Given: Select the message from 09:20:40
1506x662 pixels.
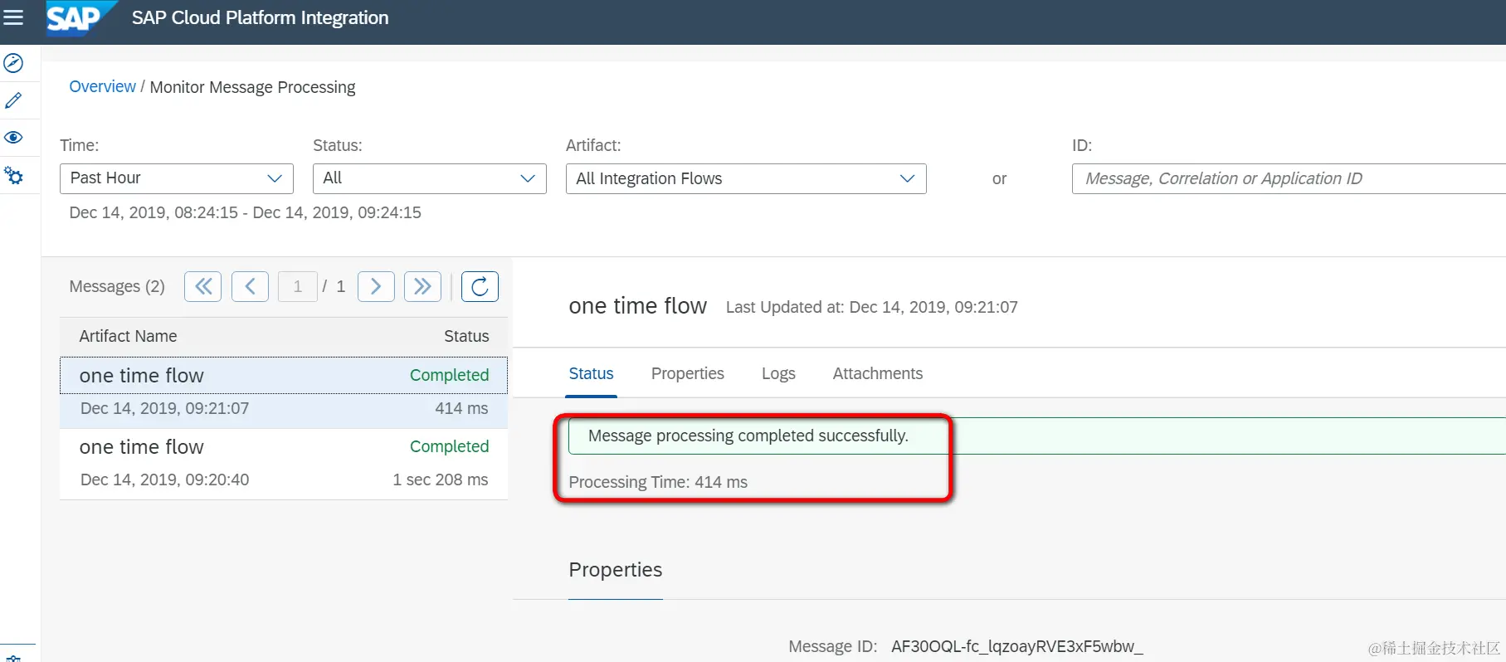Looking at the screenshot, I should coord(284,464).
